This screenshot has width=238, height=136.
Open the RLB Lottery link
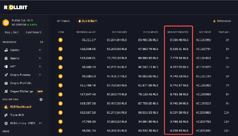(22, 123)
